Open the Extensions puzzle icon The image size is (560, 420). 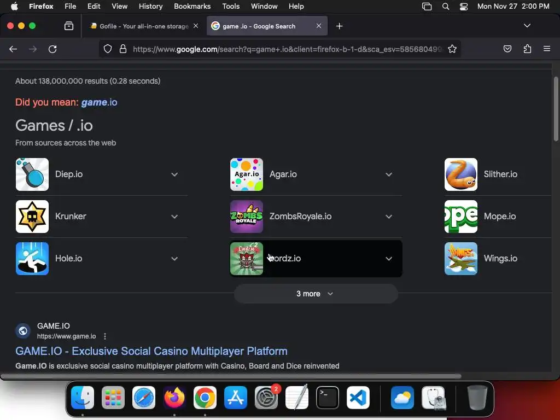point(527,49)
